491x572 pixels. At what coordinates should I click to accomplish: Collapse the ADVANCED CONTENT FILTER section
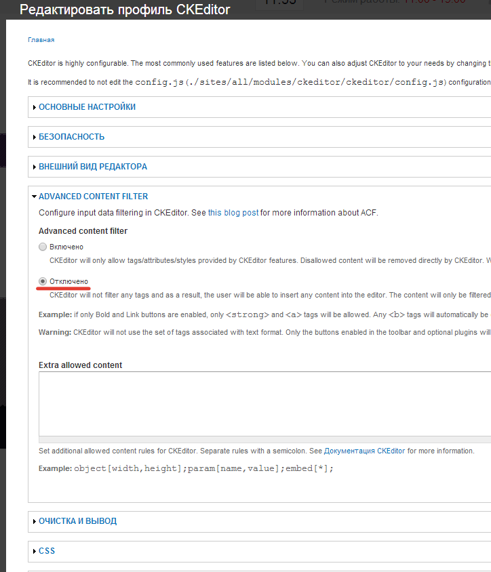[93, 197]
